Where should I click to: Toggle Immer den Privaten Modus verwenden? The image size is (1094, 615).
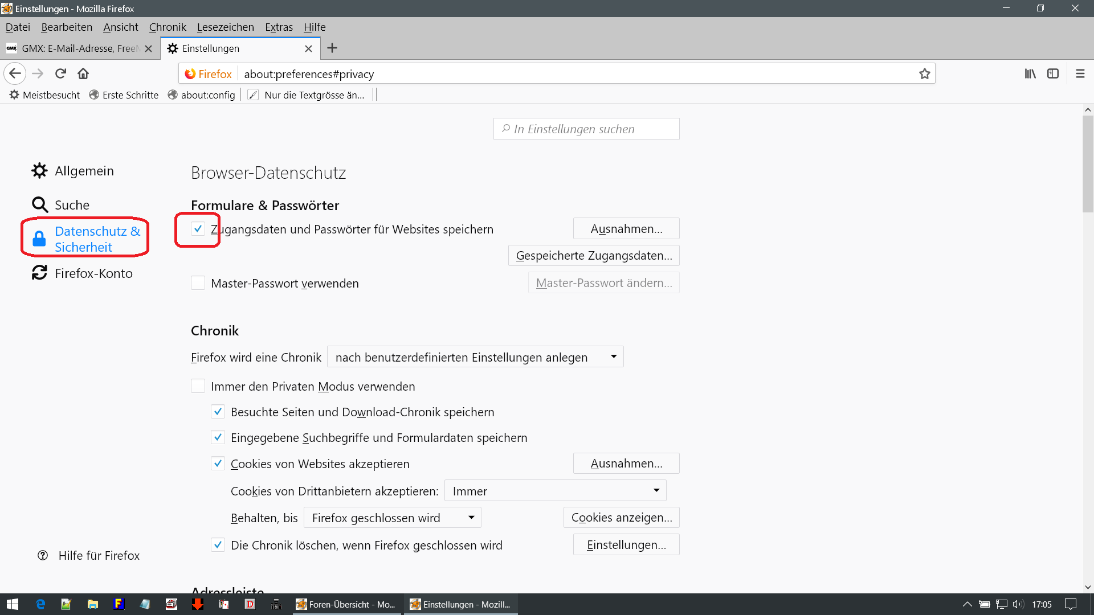(x=198, y=386)
